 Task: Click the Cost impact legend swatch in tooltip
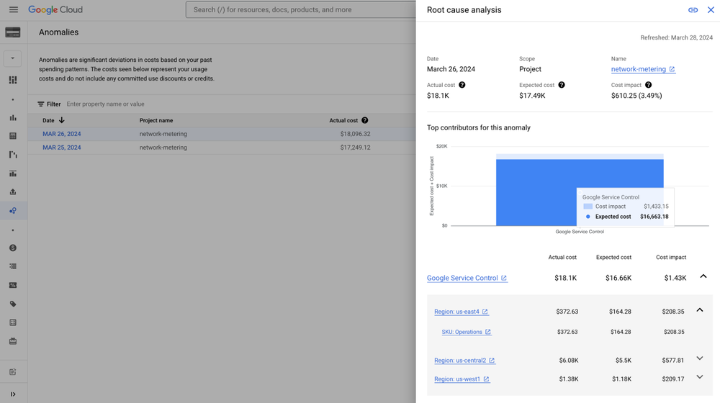(x=588, y=207)
